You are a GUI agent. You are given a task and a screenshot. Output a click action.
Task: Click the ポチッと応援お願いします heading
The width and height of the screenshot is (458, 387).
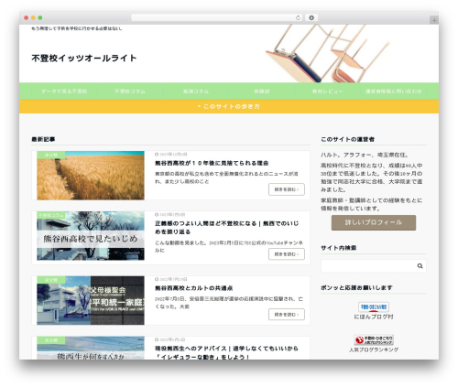(356, 287)
